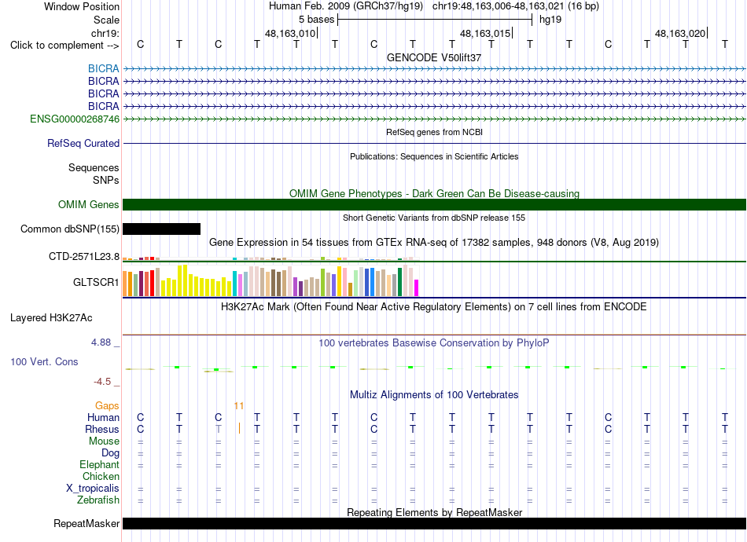The image size is (747, 542).
Task: Select the RefSeq Curated track label
Action: coord(83,143)
